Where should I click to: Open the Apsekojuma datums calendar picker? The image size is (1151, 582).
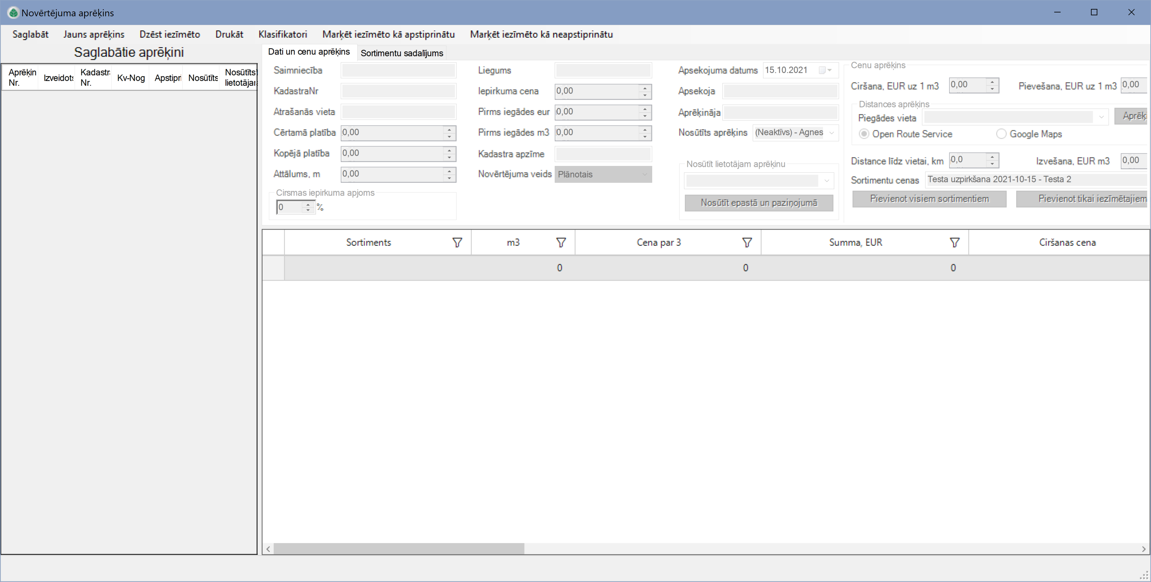[825, 70]
